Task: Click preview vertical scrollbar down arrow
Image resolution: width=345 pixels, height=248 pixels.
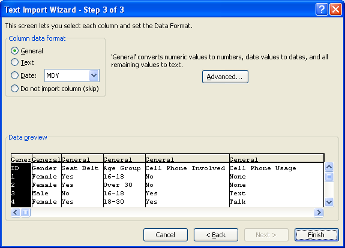Action: click(329, 202)
